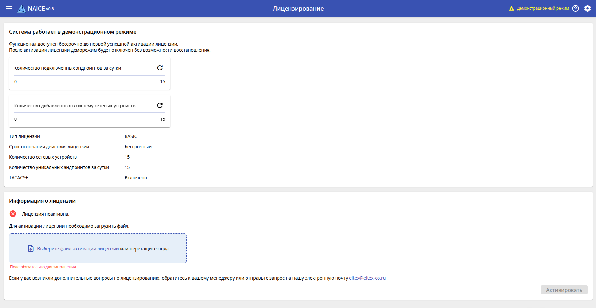Open the hamburger navigation menu
The width and height of the screenshot is (596, 308).
9,8
